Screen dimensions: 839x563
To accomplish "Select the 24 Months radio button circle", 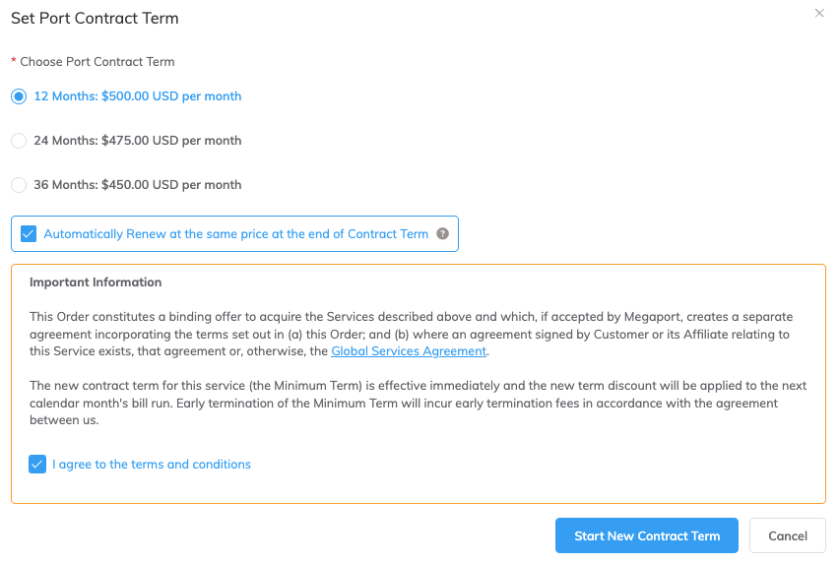I will click(19, 141).
